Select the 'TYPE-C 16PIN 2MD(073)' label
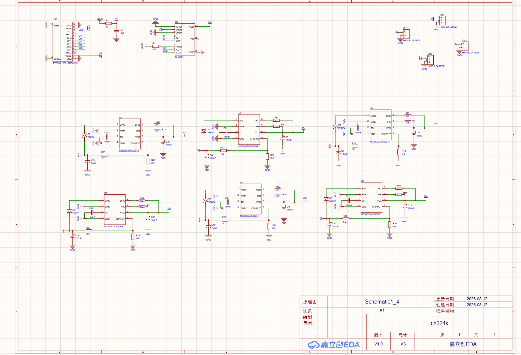521x355 pixels. [65, 63]
